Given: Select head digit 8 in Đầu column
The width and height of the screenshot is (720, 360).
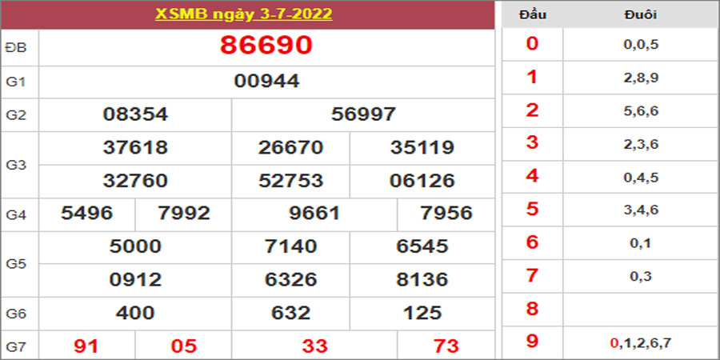Looking at the screenshot, I should (x=532, y=309).
